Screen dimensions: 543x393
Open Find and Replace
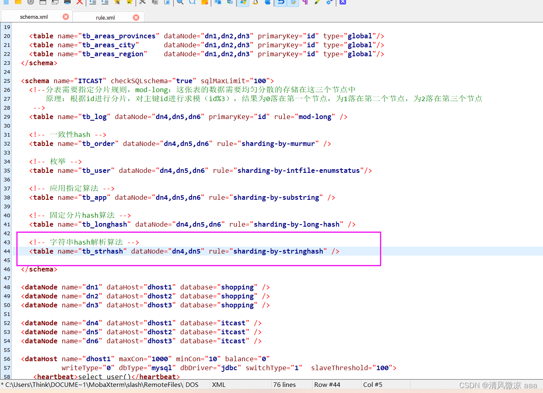point(192,2)
